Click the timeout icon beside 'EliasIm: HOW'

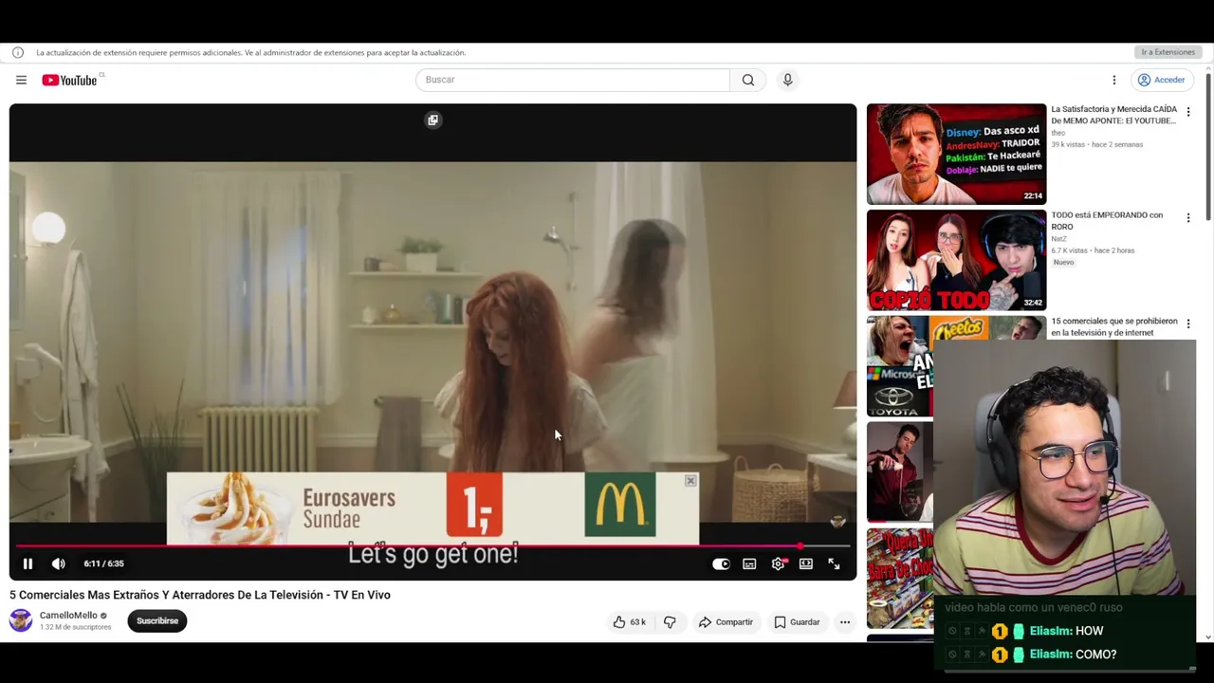tap(967, 631)
